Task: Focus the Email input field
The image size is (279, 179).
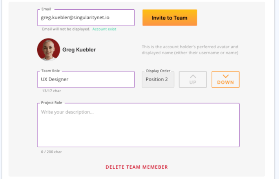Action: point(86,18)
